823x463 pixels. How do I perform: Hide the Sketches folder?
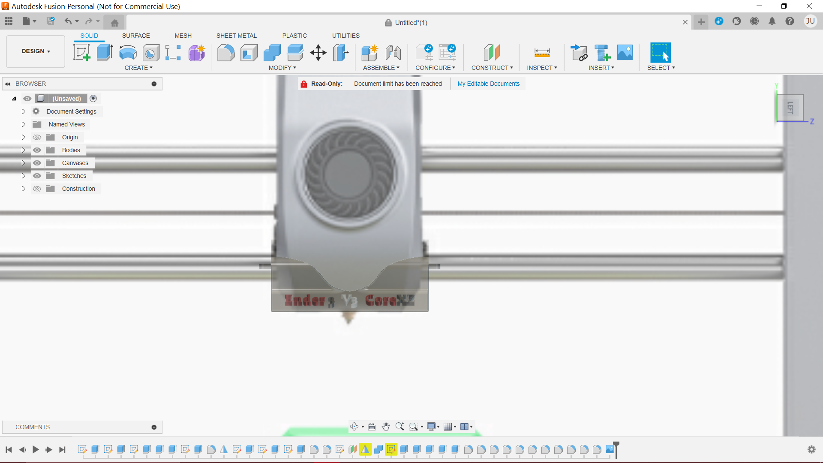37,176
